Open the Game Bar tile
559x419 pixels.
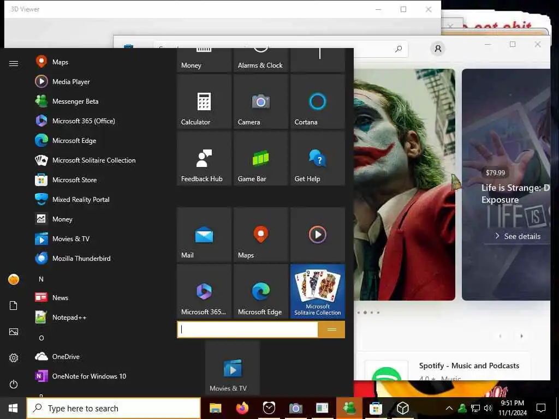pos(260,158)
